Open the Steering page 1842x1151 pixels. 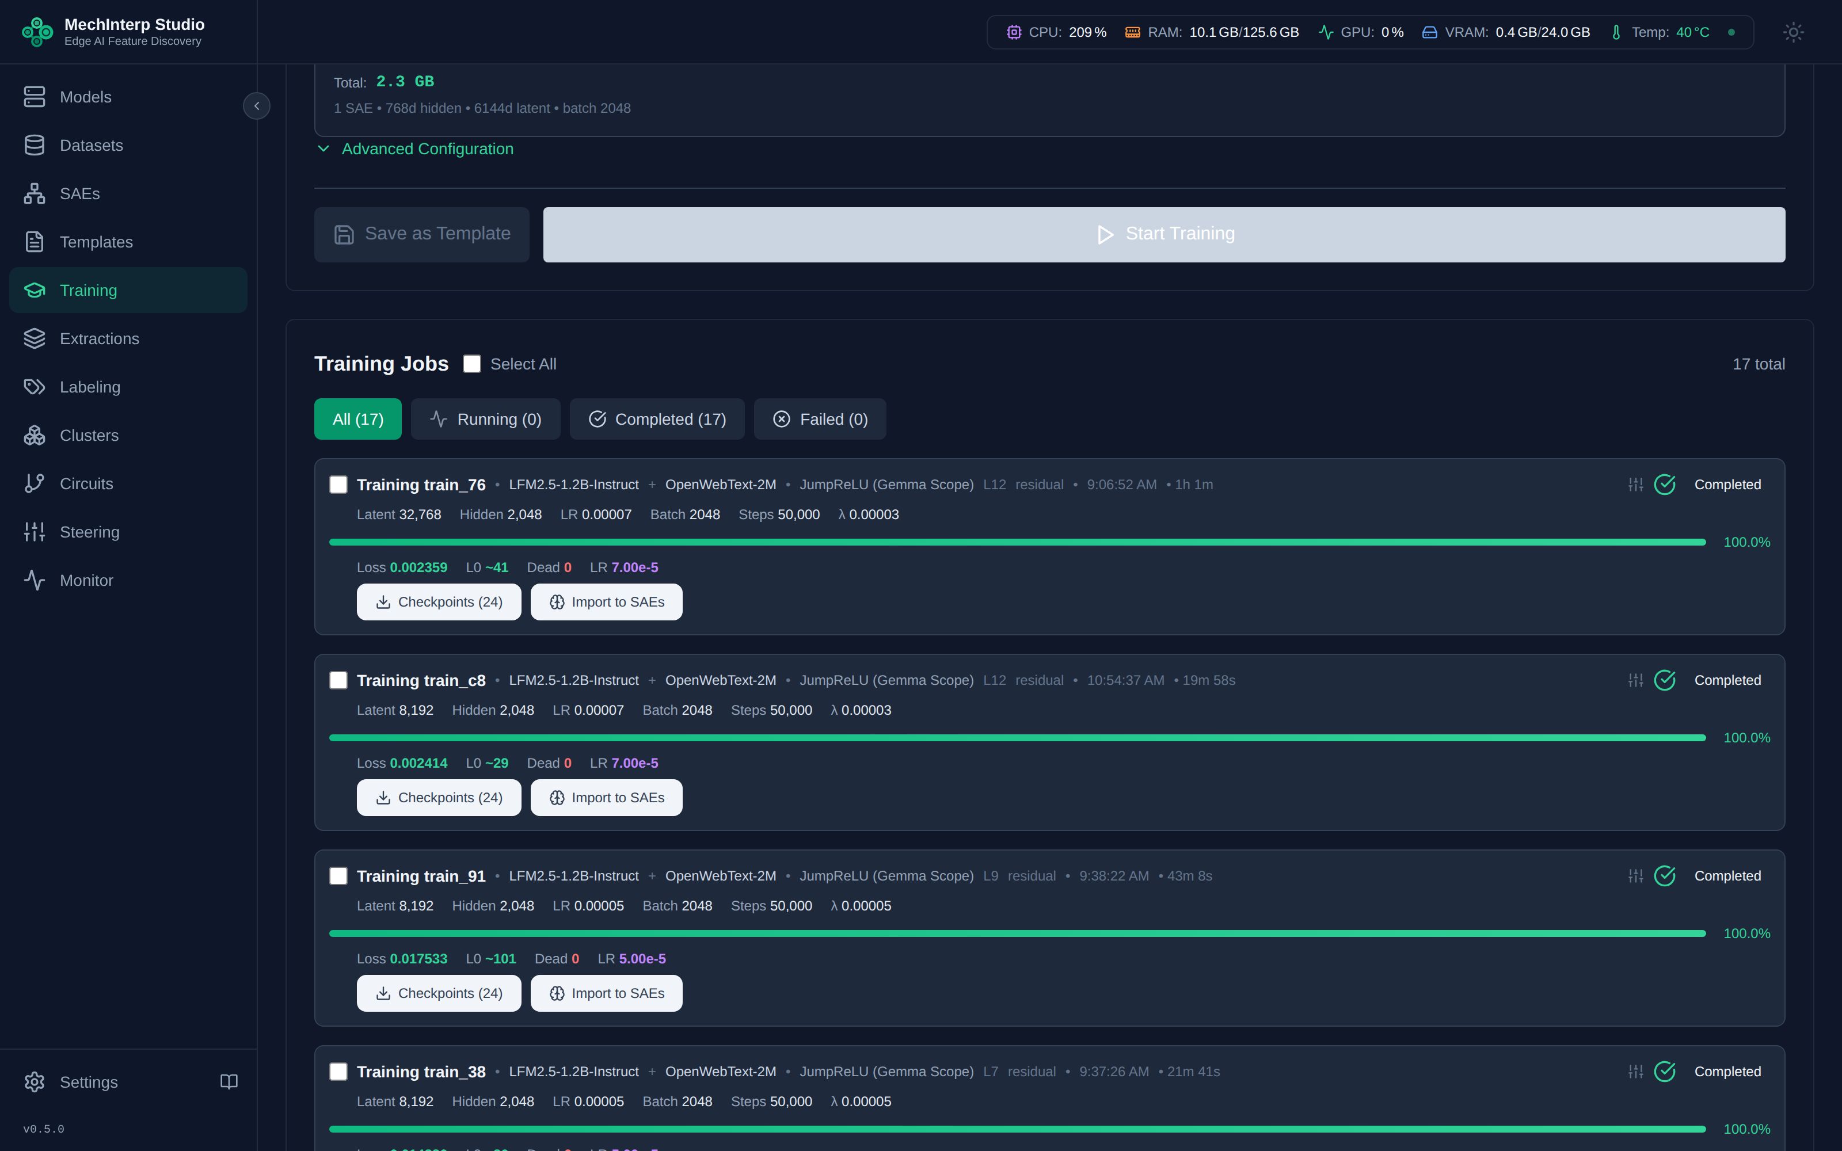point(128,532)
